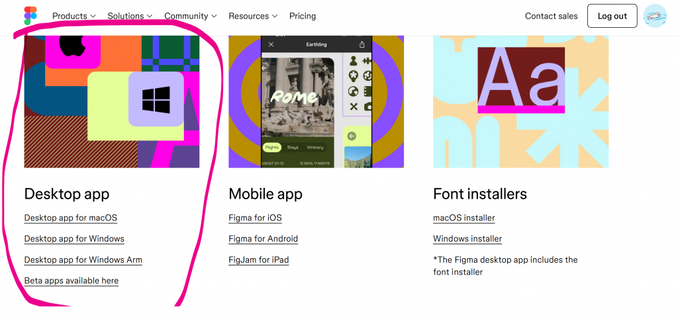Click the Desktop app artwork thumbnail
The image size is (678, 321).
(x=111, y=101)
